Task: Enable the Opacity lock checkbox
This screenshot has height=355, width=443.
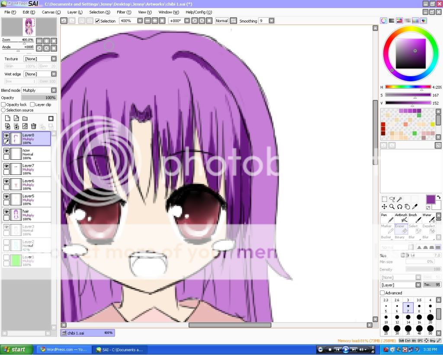Action: 3,104
